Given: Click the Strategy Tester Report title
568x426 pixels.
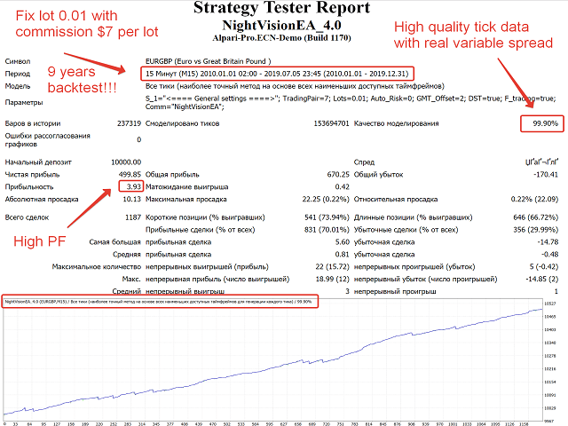Looking at the screenshot, I should 281,8.
